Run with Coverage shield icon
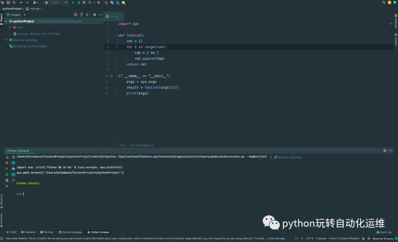This screenshot has width=398, height=242. click(x=84, y=3)
